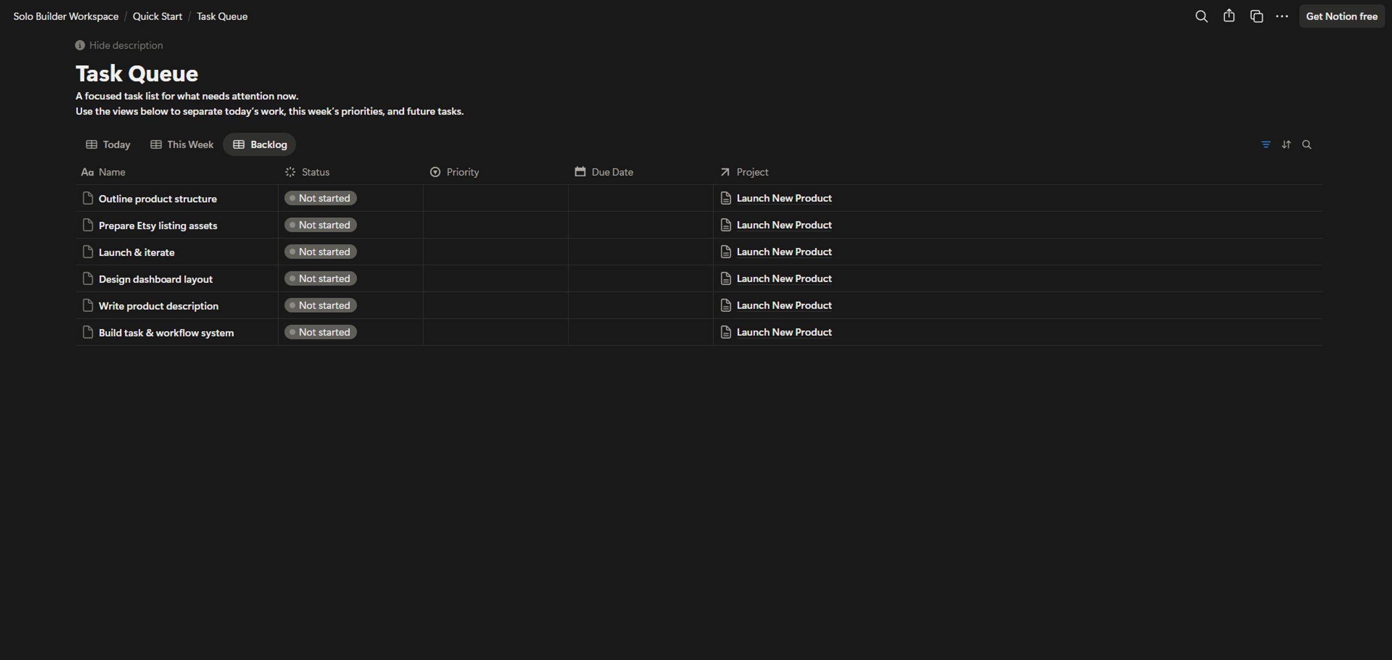Click Status column header
Screen dimensions: 1392x660
pos(351,172)
